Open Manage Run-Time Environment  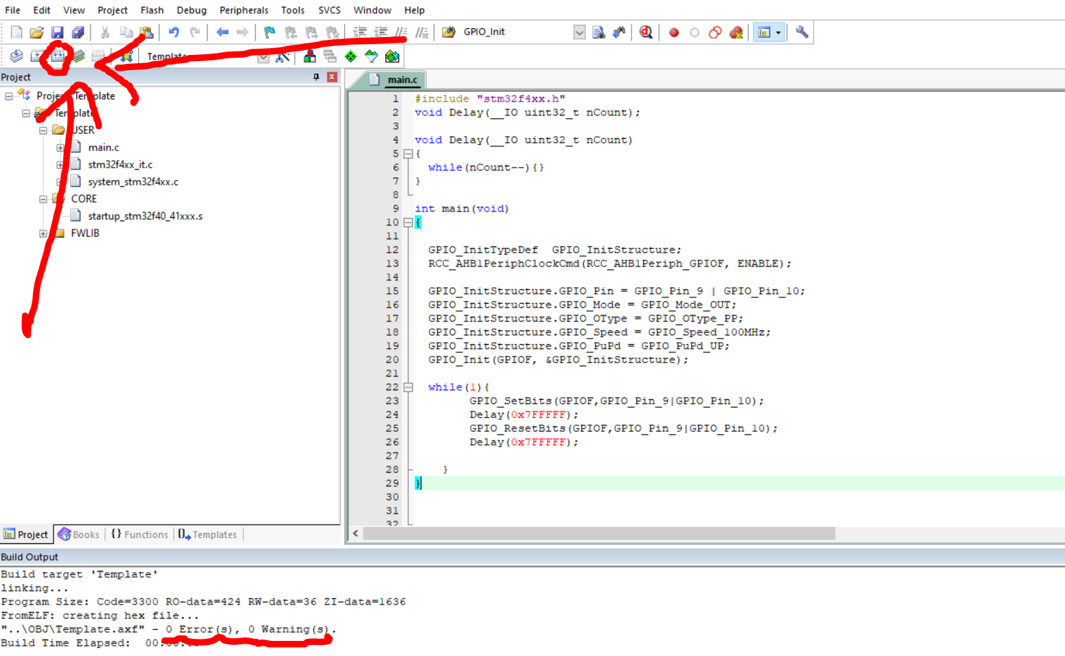click(x=351, y=56)
